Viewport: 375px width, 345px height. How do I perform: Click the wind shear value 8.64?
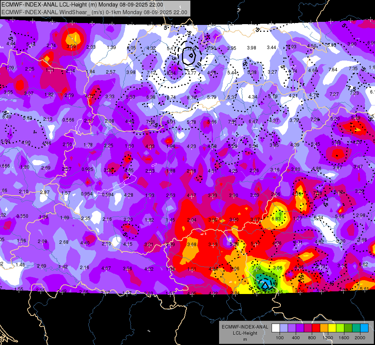pos(171,73)
